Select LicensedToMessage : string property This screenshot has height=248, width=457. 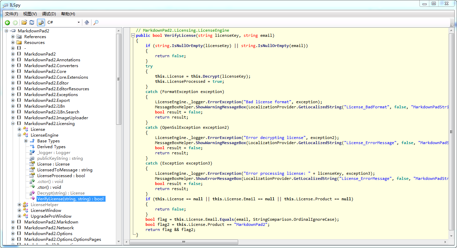pos(65,170)
